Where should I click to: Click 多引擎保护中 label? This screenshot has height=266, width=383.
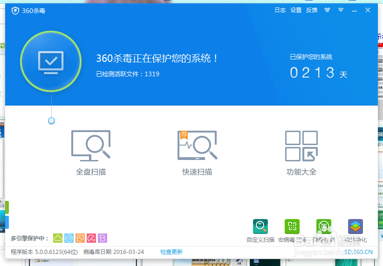pos(29,238)
